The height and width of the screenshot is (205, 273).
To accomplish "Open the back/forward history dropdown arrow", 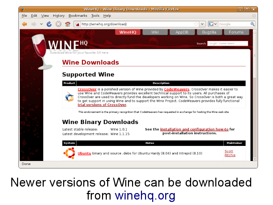I will click(41, 24).
